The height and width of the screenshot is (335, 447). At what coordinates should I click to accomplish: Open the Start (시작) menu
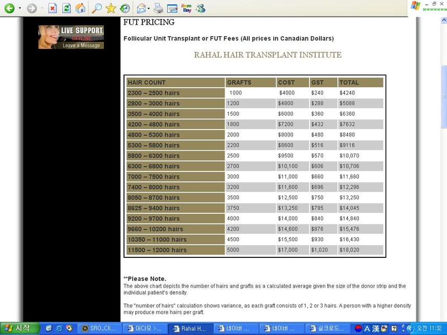20,328
